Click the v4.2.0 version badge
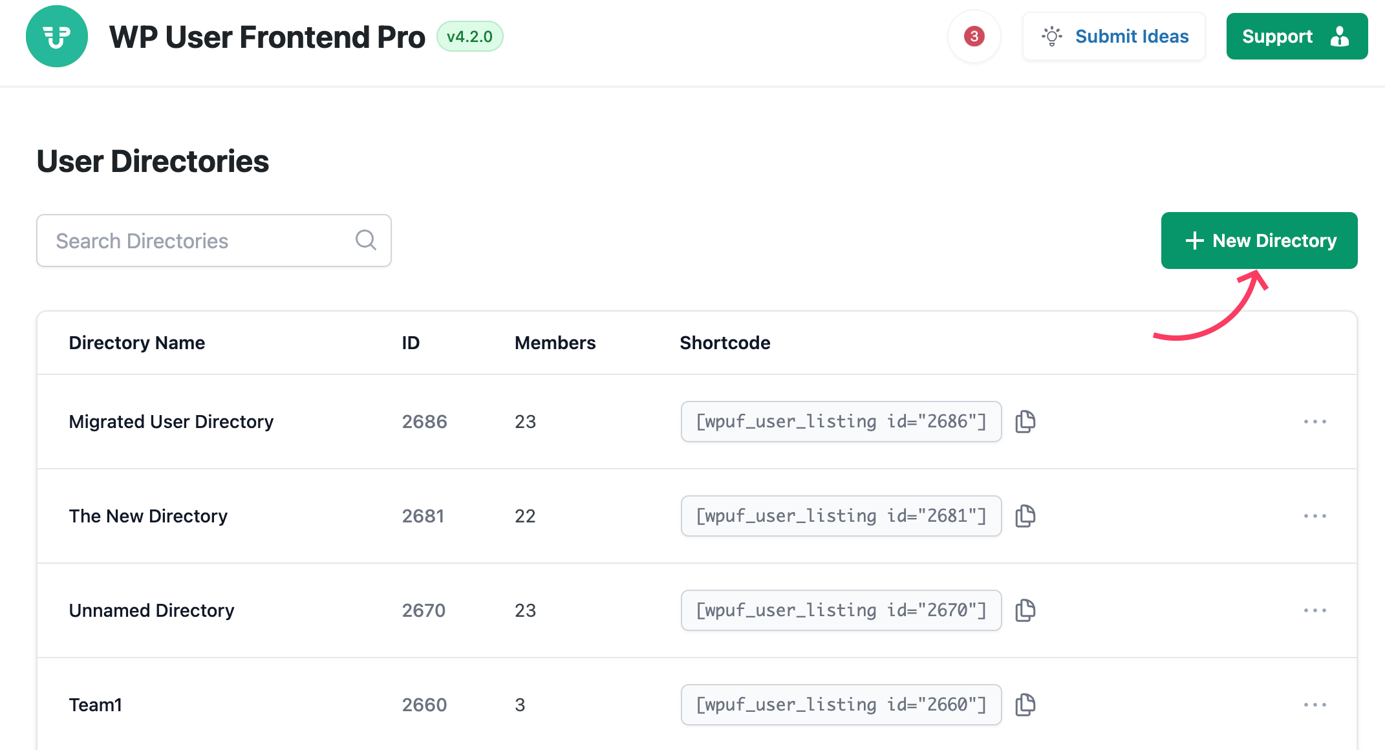Screen dimensions: 1385x750 point(469,36)
